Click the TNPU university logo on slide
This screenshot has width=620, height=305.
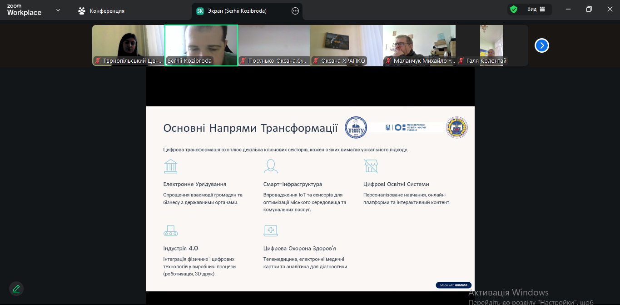coord(356,128)
